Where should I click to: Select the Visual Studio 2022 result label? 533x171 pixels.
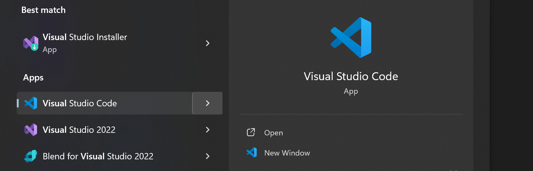point(79,130)
